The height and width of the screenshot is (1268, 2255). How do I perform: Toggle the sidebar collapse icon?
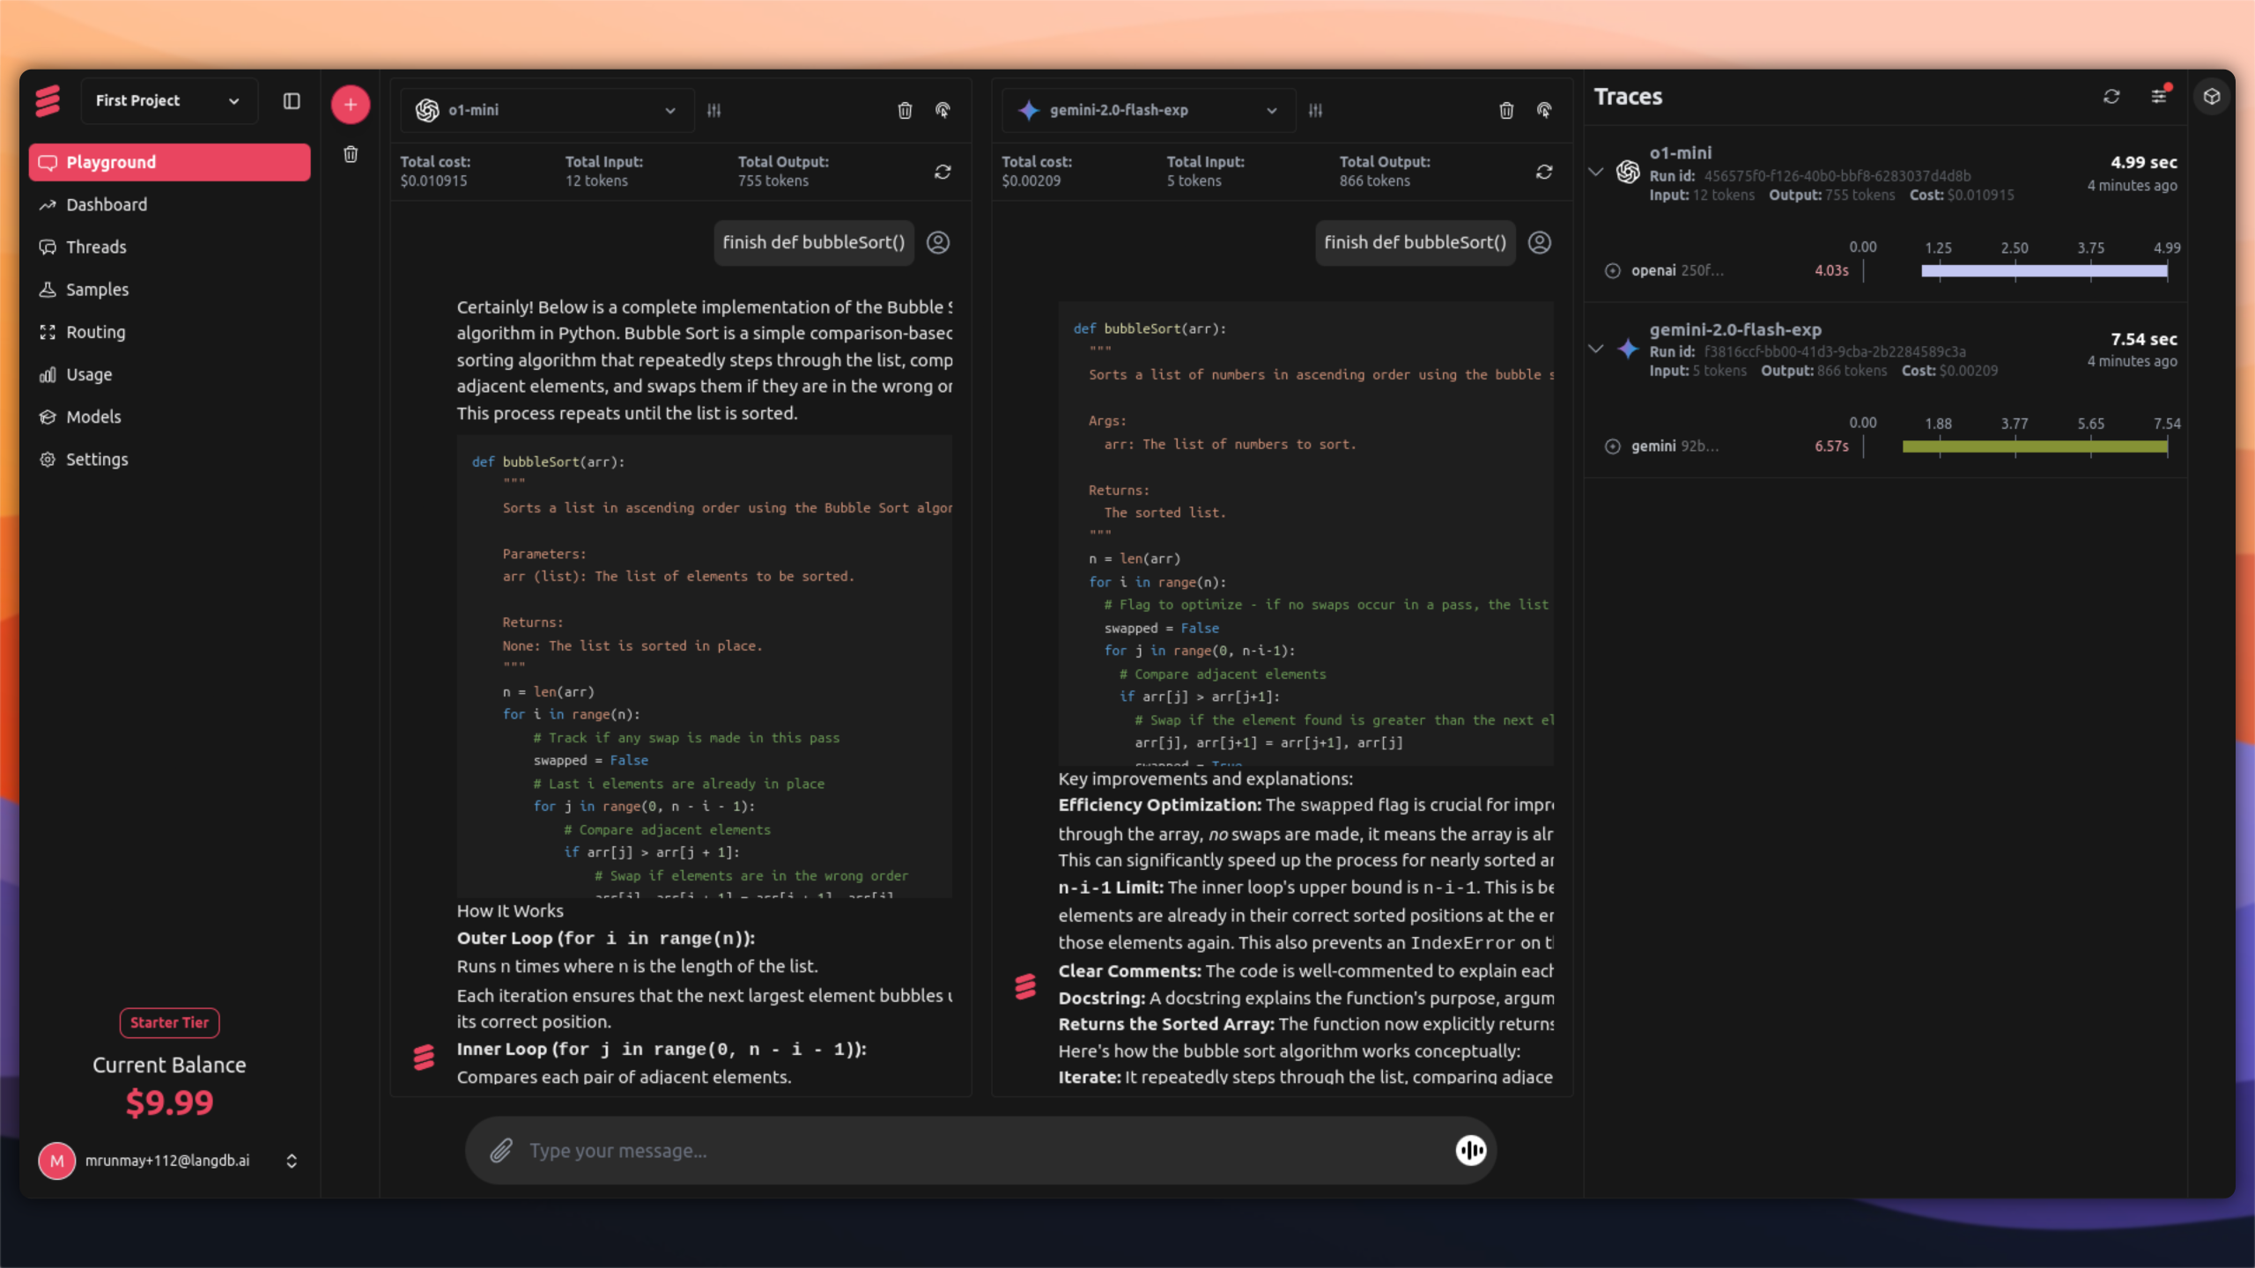(x=292, y=101)
